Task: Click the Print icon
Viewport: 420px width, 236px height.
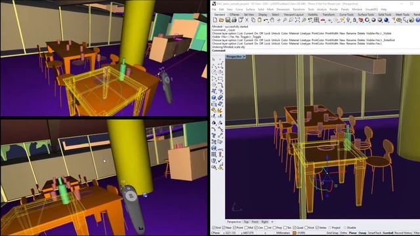Action: 234,20
